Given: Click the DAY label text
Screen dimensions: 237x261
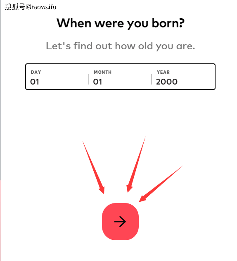Looking at the screenshot, I should click(x=36, y=72).
